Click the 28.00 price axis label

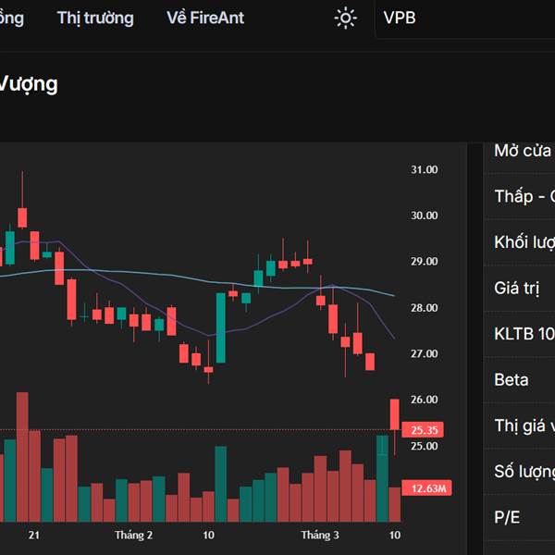[425, 308]
